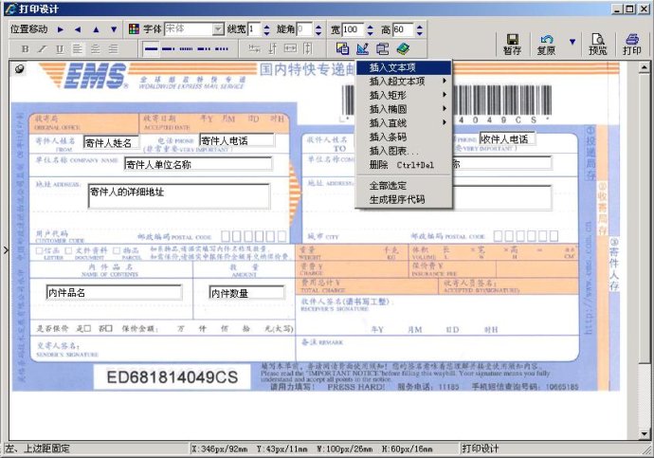Check the 物品 PARCEL checkbox
This screenshot has width=654, height=458.
[x=117, y=249]
